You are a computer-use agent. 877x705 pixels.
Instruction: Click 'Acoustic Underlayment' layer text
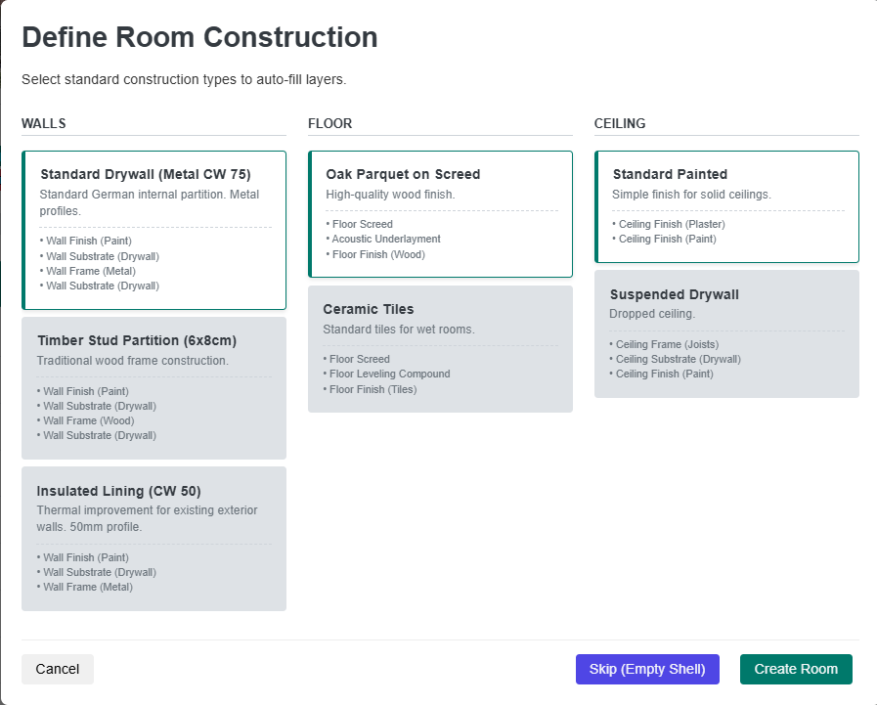(383, 239)
